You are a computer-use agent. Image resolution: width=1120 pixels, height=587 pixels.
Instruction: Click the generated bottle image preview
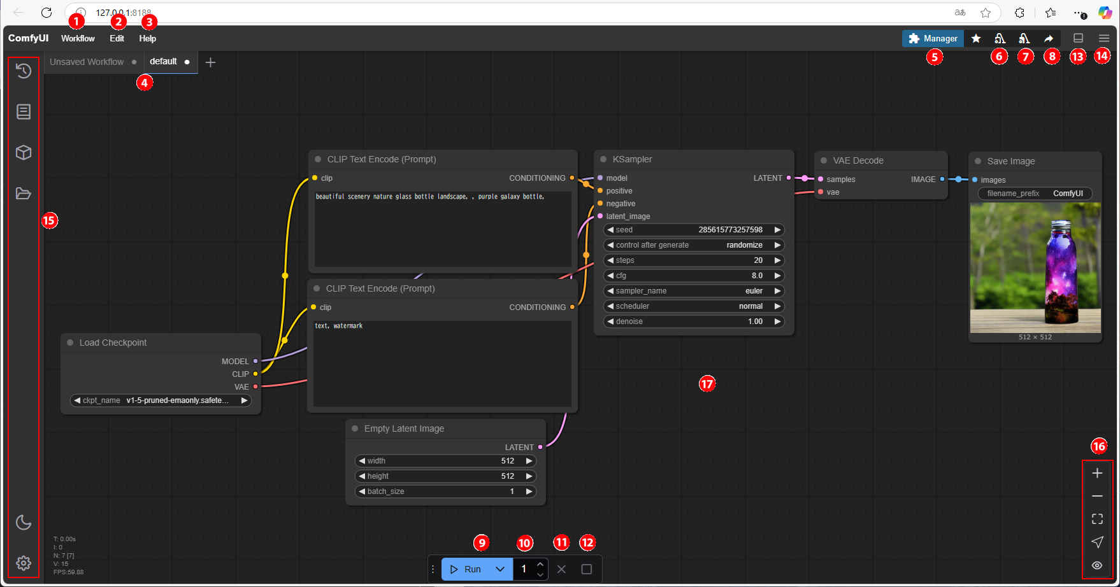pyautogui.click(x=1035, y=267)
